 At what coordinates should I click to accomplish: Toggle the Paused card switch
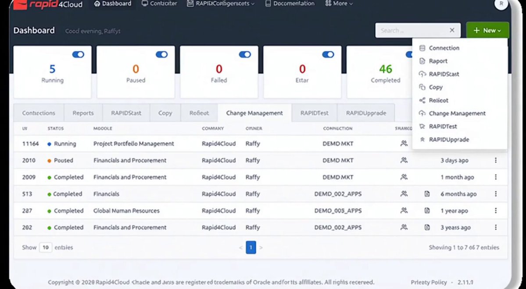point(162,55)
